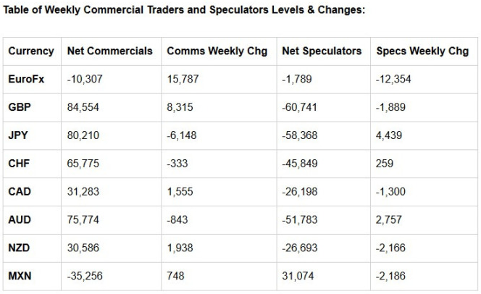481x294 pixels.
Task: Click the Currency column header
Action: [31, 51]
